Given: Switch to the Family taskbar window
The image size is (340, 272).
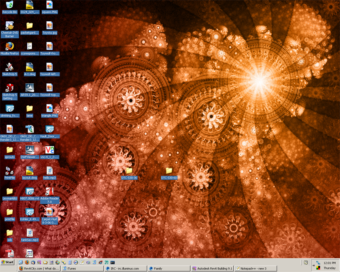Looking at the screenshot, I should [x=169, y=269].
